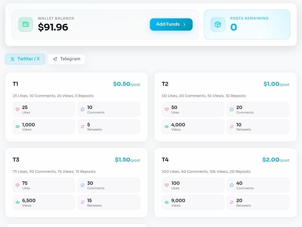302x227 pixels.
Task: Click the T2 description starting '50 Likes, 20 Comments'
Action: pos(204,96)
